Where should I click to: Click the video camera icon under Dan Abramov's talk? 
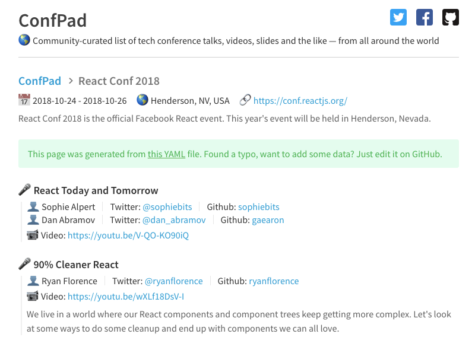[33, 235]
